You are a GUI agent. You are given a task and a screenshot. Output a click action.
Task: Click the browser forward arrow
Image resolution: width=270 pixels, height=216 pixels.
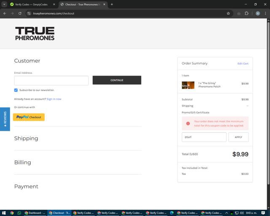point(12,13)
